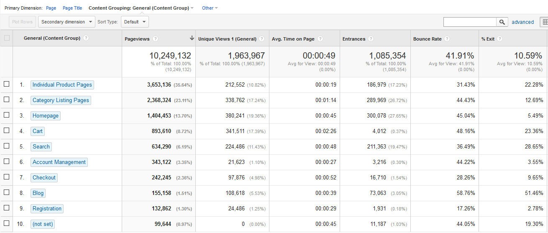Check the box for Category Listing Pages row

click(x=6, y=100)
